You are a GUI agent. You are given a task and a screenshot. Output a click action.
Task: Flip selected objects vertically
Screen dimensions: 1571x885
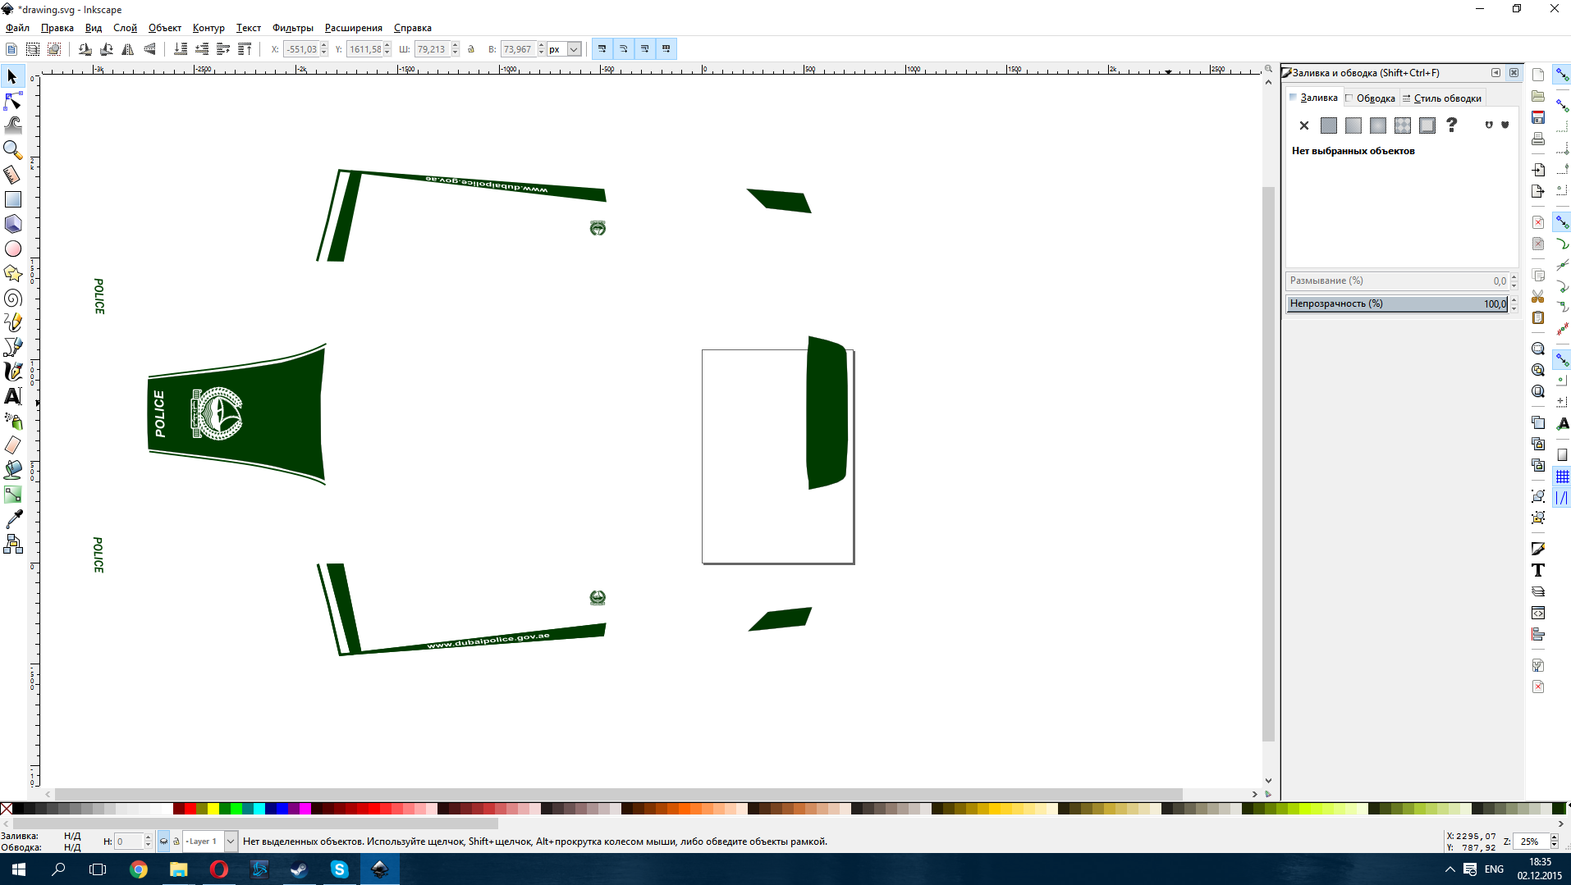click(x=149, y=49)
